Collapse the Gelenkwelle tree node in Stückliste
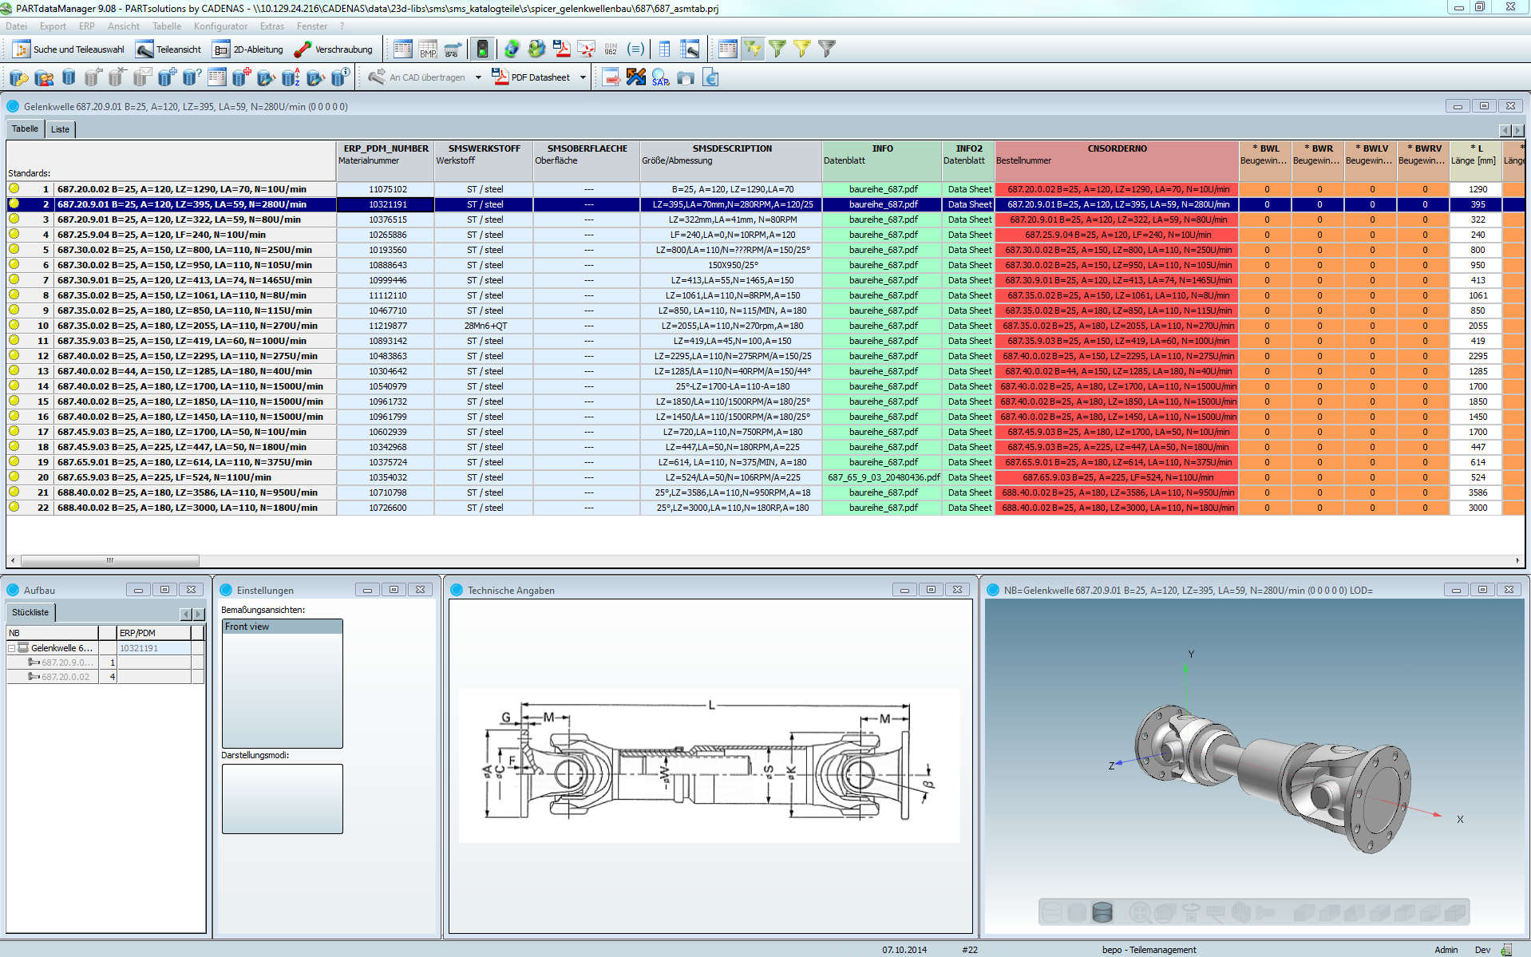Viewport: 1531px width, 957px height. click(x=12, y=648)
